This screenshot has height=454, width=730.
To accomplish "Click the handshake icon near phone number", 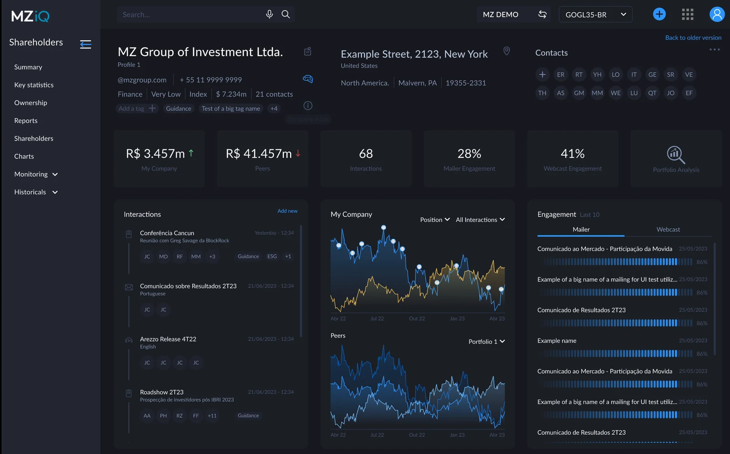I will pos(308,79).
